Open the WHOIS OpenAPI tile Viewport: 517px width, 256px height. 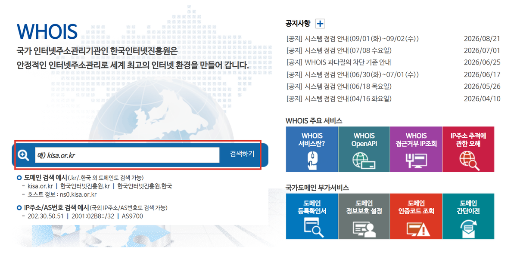coord(364,149)
